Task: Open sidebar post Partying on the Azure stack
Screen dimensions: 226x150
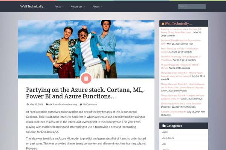Action: [181, 31]
